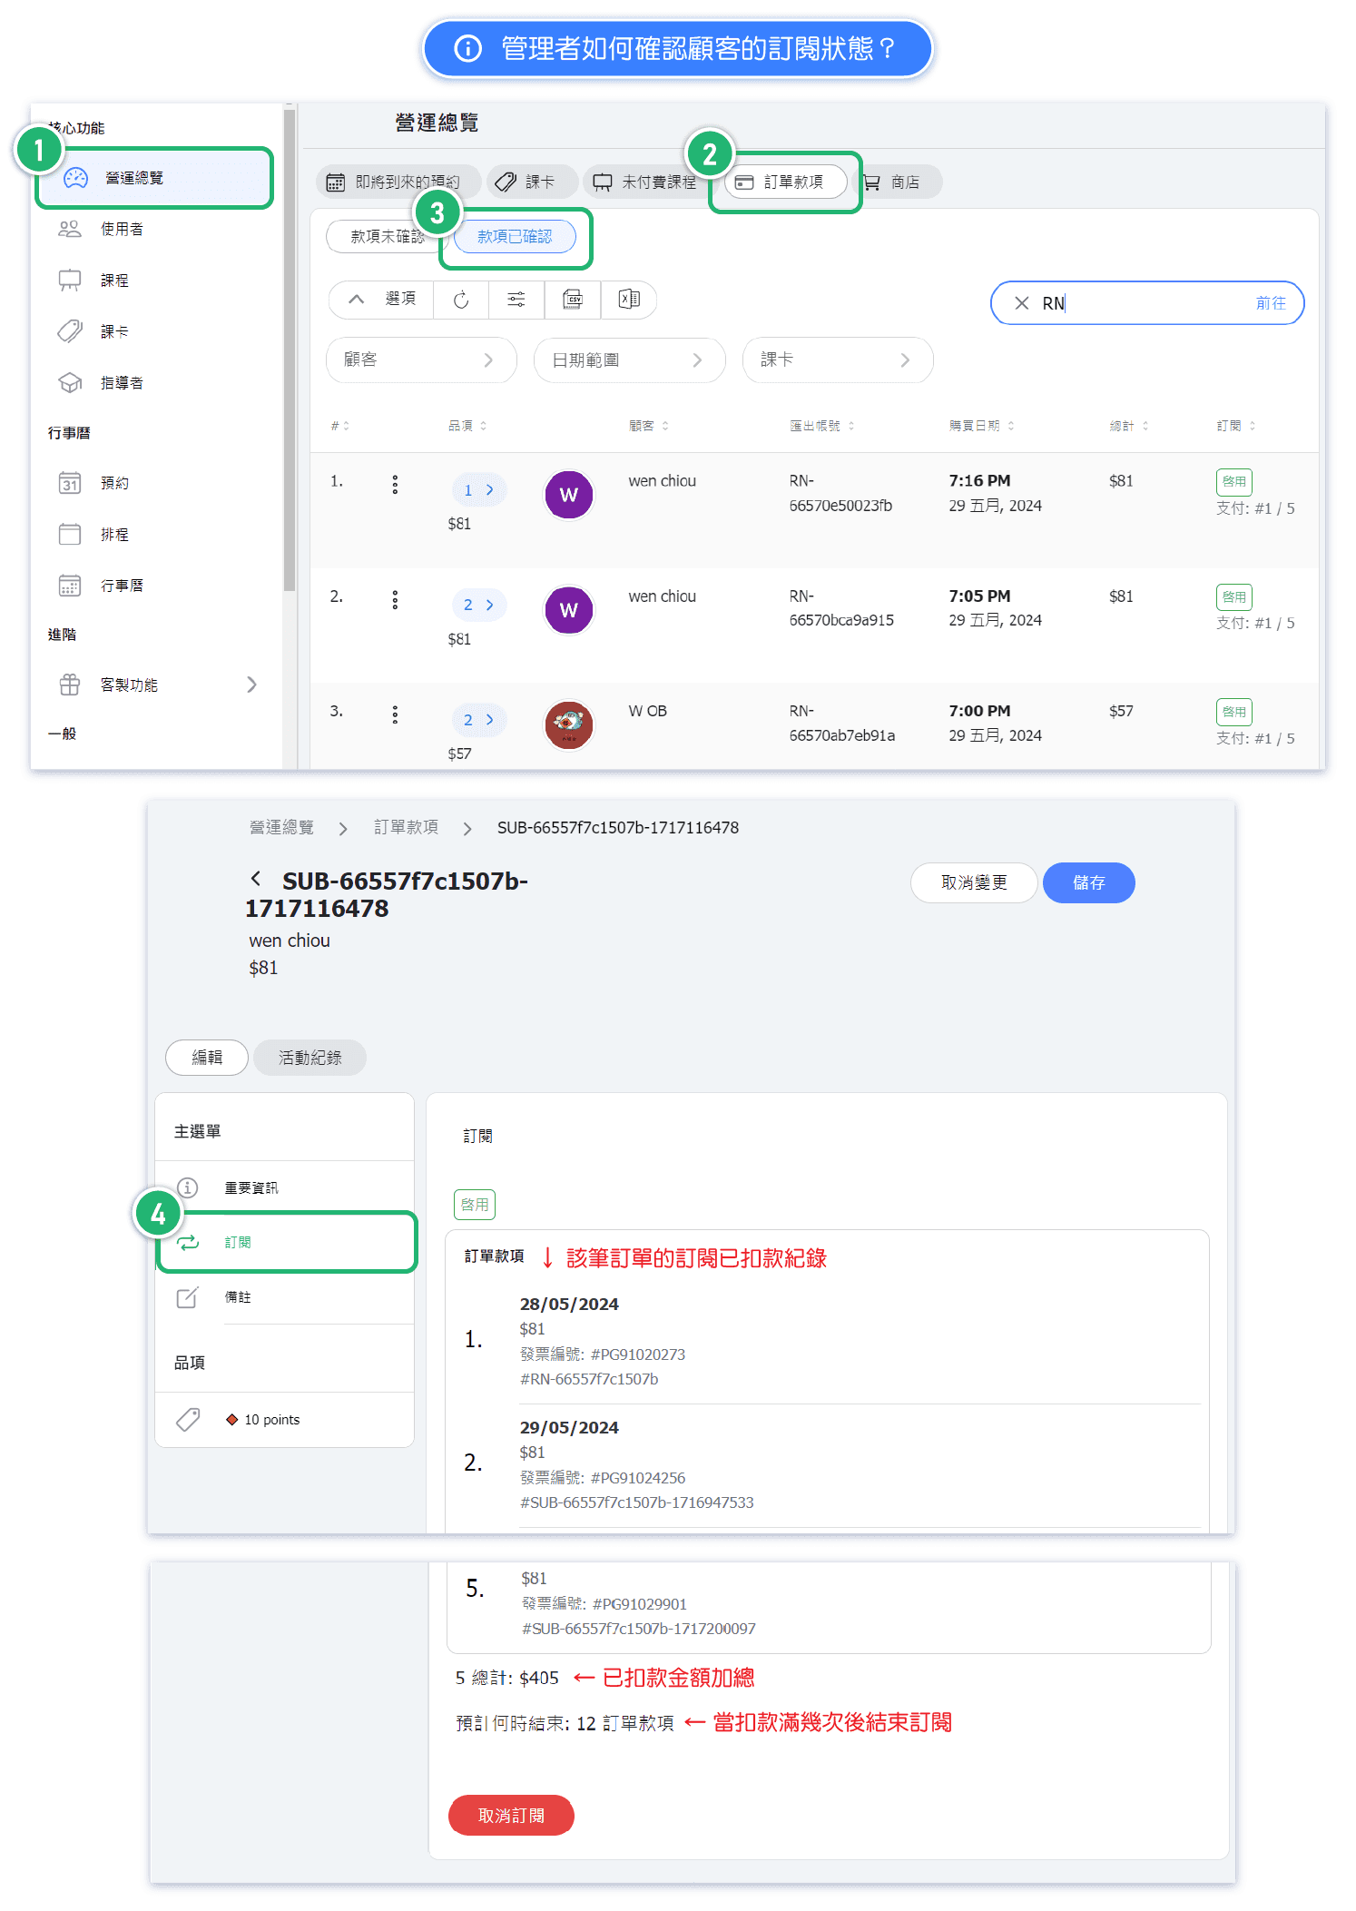Screen dimensions: 1356x1911
Task: Open three-dot menu for order row 1
Action: click(x=395, y=485)
